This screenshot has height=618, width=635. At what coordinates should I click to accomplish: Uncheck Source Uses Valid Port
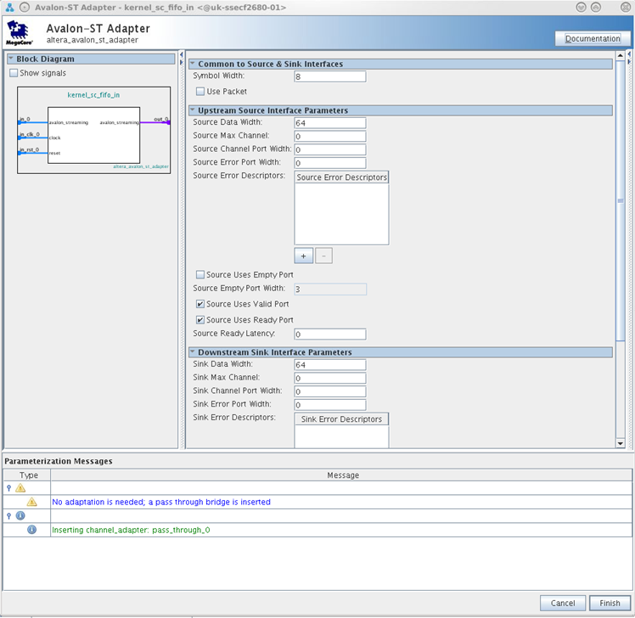(200, 304)
